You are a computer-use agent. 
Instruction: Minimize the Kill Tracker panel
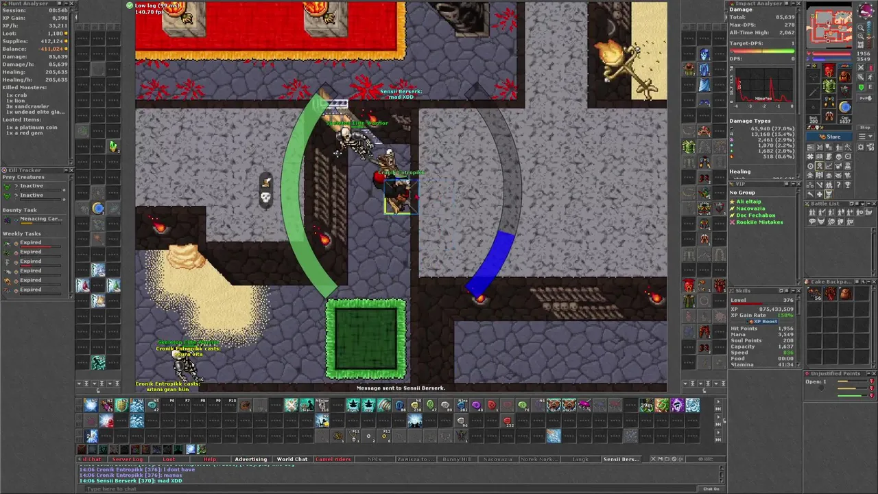click(x=65, y=170)
